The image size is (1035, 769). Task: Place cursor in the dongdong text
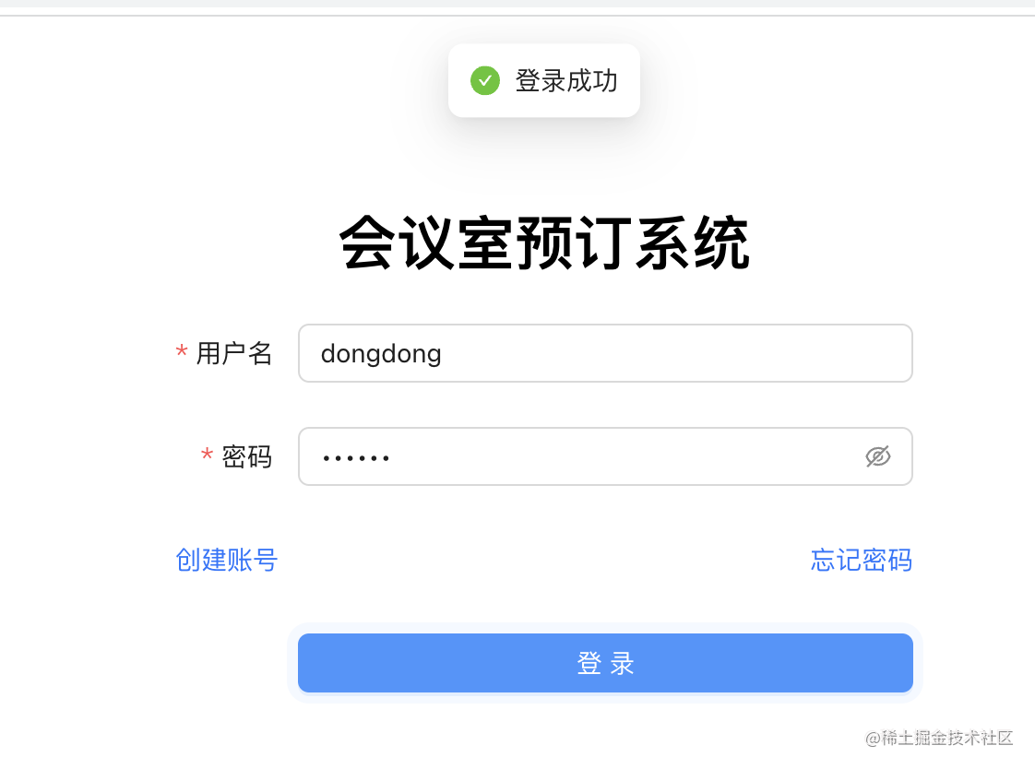[381, 354]
